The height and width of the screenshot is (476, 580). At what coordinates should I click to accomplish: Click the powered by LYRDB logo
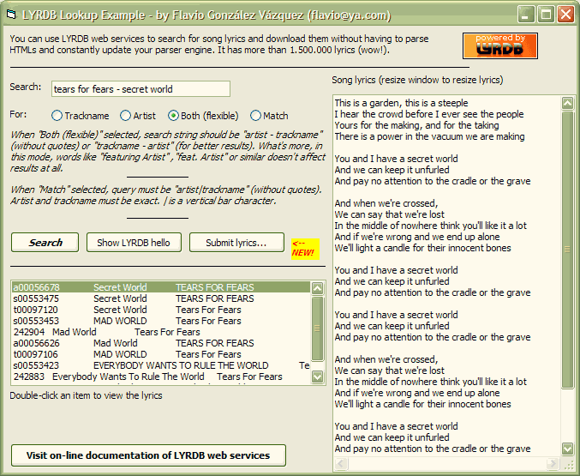pyautogui.click(x=500, y=45)
